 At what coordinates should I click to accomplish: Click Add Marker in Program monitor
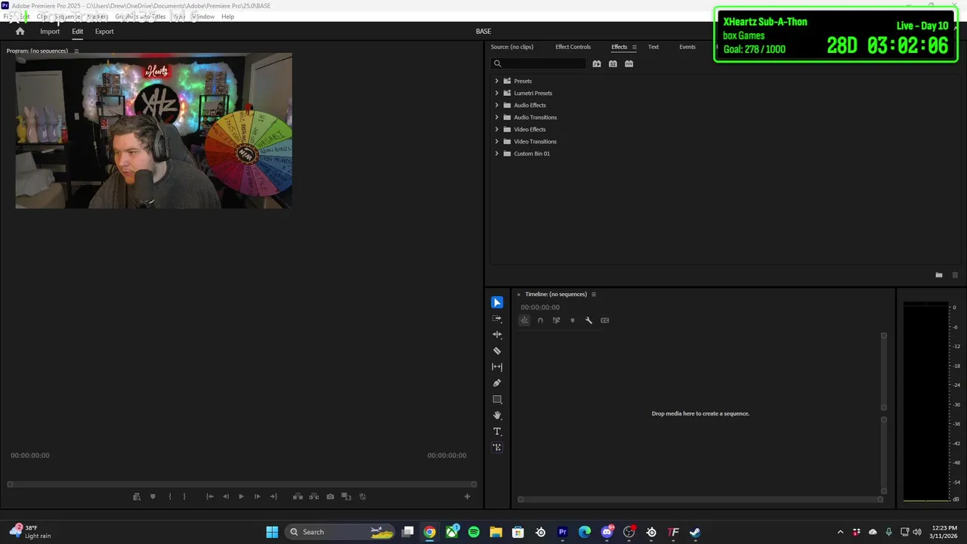(153, 496)
